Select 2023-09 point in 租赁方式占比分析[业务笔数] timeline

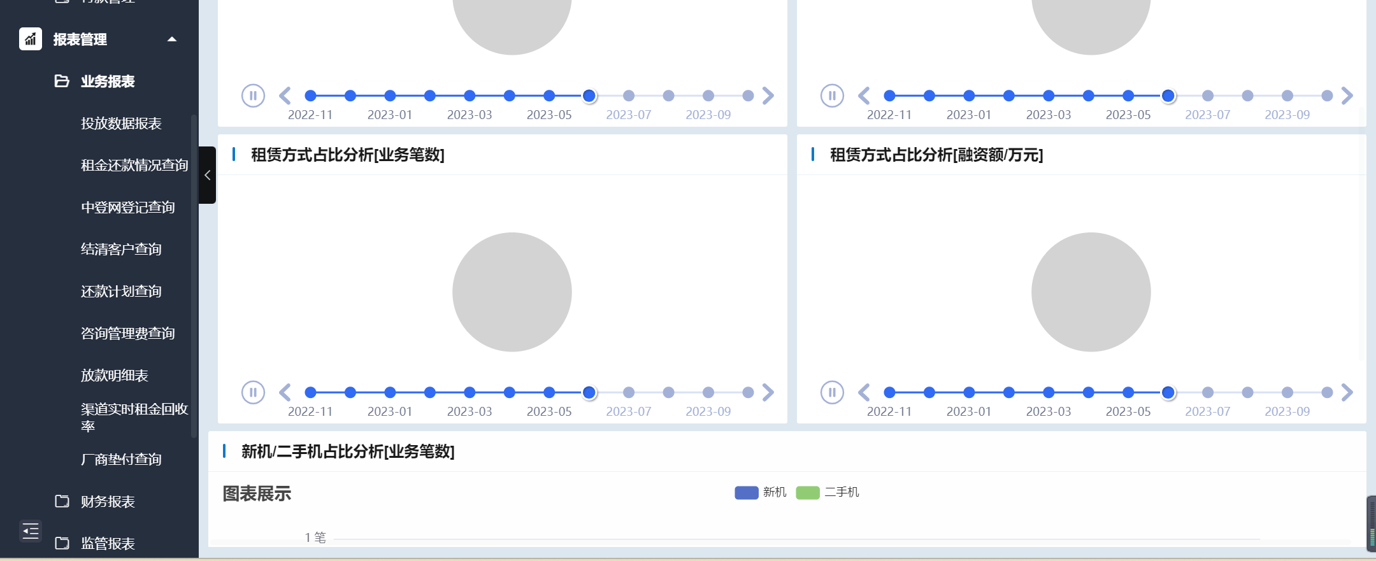click(x=708, y=392)
